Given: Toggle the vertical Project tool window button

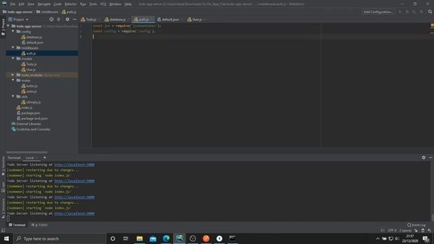Looking at the screenshot, I should click(3, 27).
